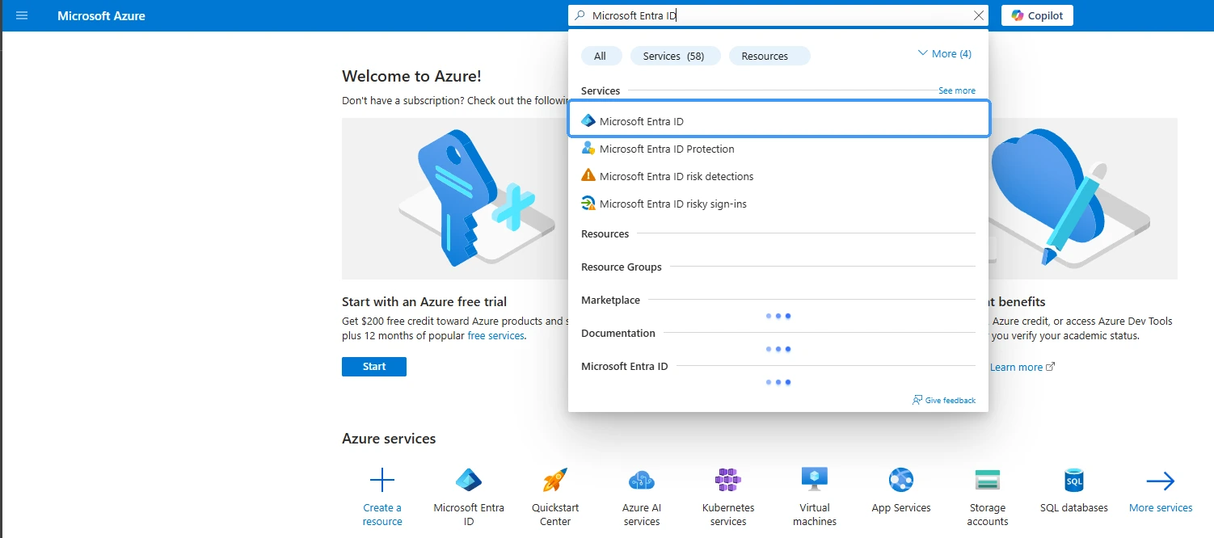Screen dimensions: 1214x538
Task: Clear the search box with the X
Action: point(979,15)
